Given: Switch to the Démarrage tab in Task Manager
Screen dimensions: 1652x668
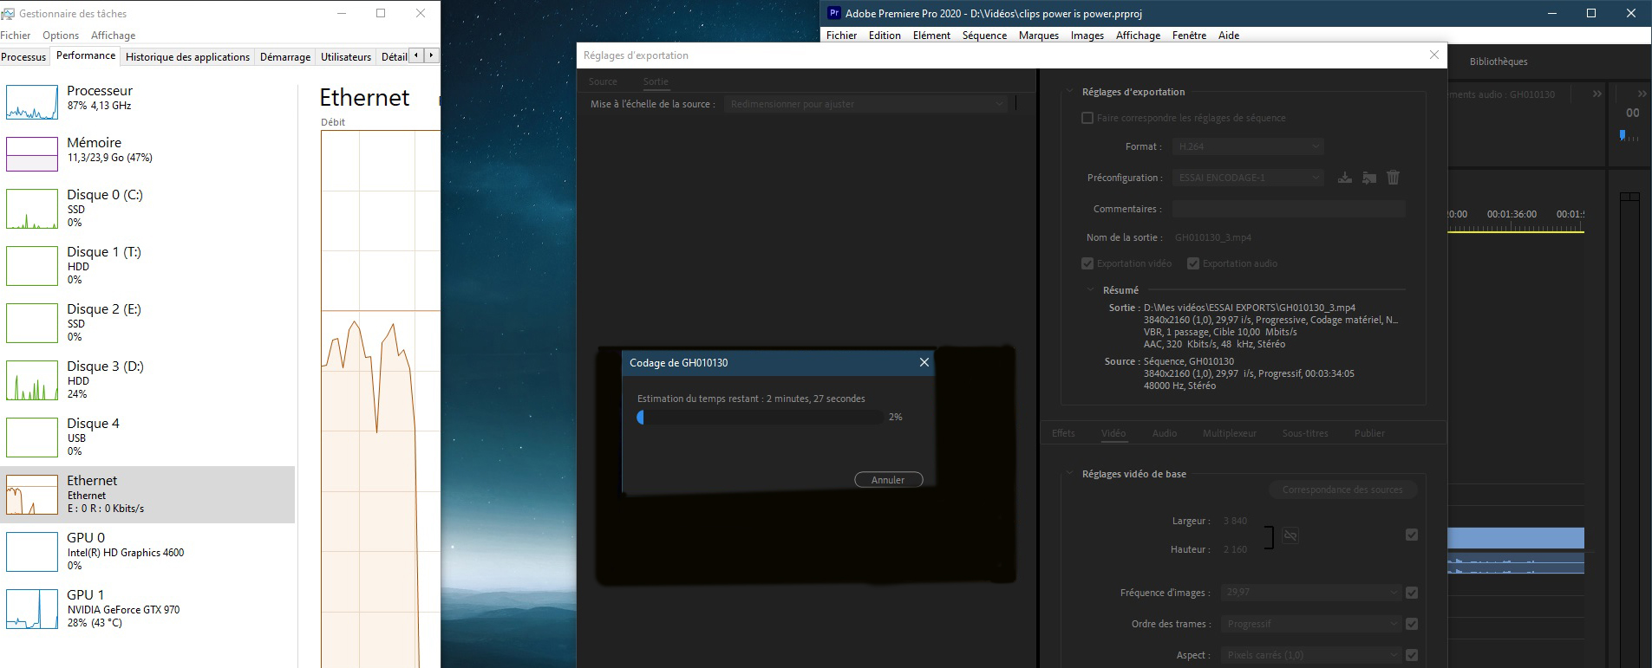Looking at the screenshot, I should 285,57.
